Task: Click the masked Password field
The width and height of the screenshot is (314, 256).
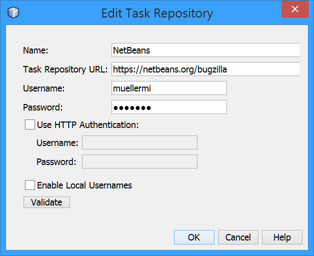Action: tap(169, 107)
